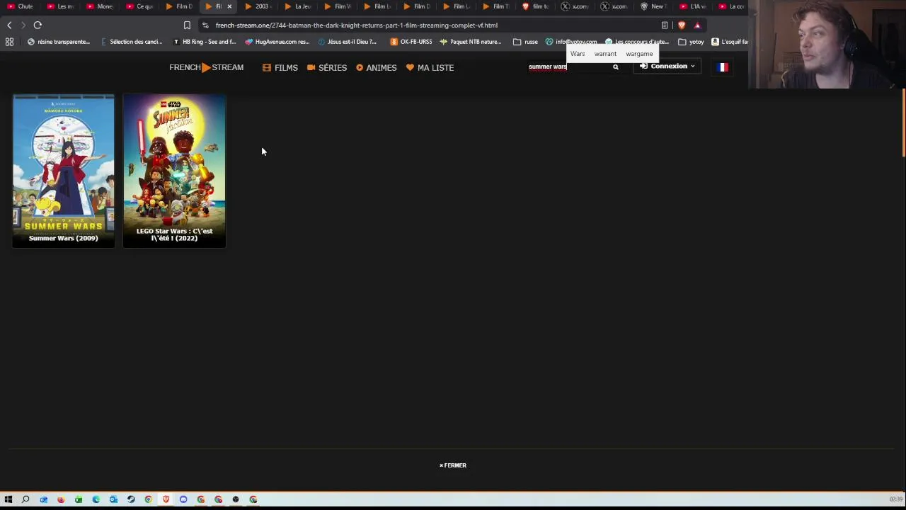Open Windows taskbar search
The height and width of the screenshot is (510, 906).
[x=25, y=499]
